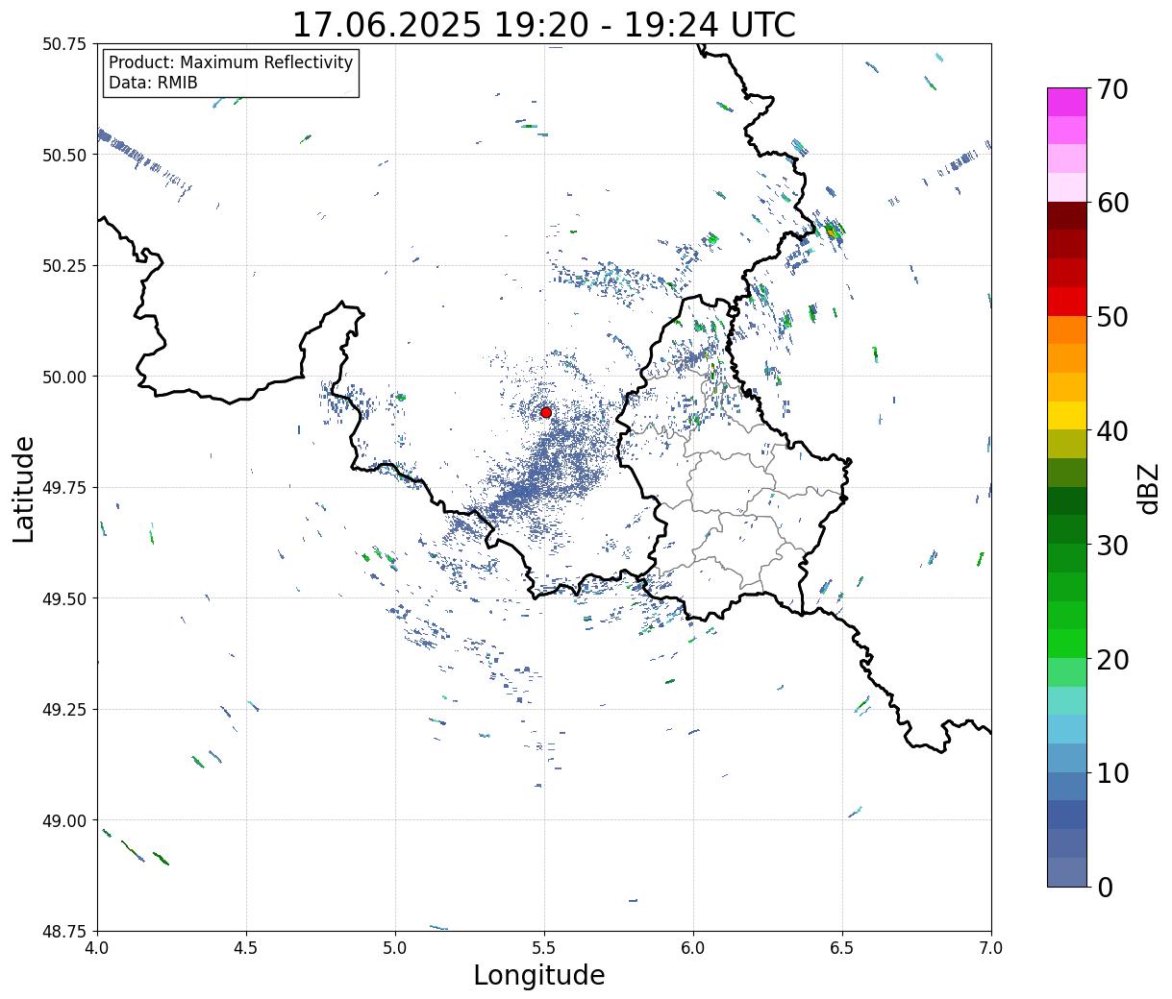Click the colorbar tick label 70
Viewport: 1172px width, 999px height.
click(1112, 89)
